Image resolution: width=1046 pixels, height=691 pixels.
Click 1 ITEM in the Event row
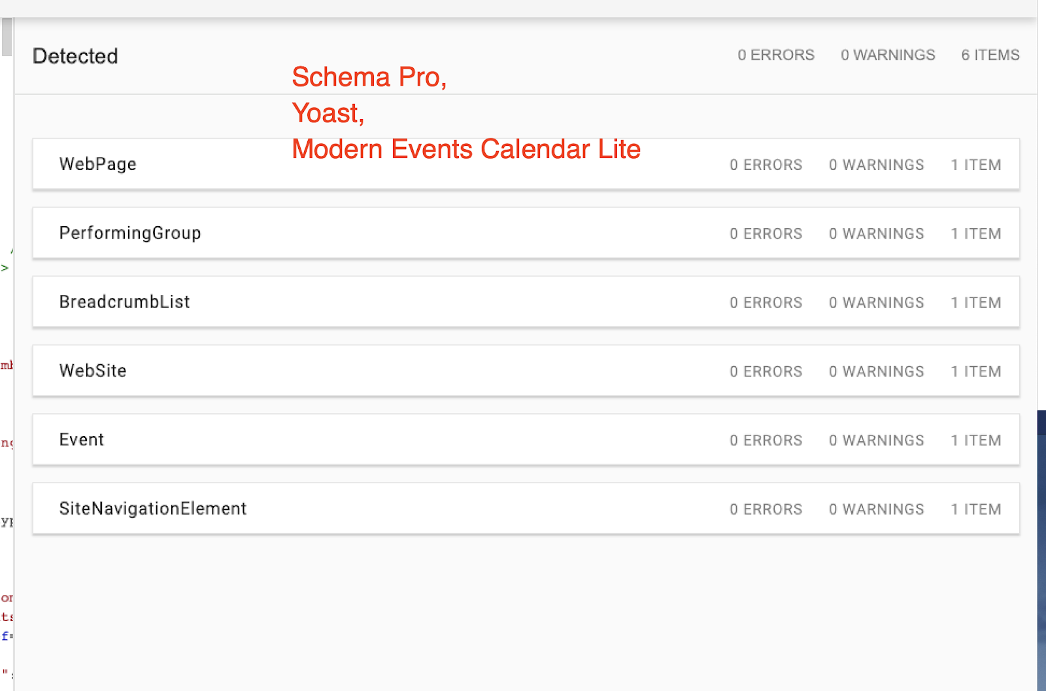(x=975, y=441)
